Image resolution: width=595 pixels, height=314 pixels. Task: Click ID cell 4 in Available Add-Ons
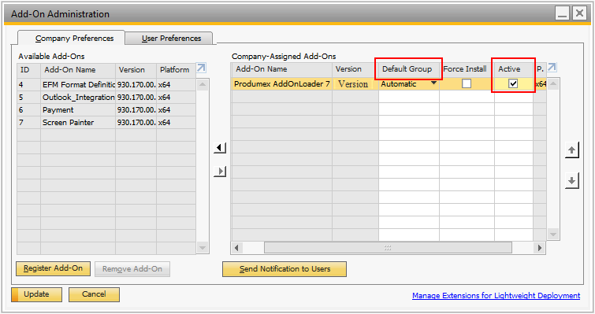29,84
